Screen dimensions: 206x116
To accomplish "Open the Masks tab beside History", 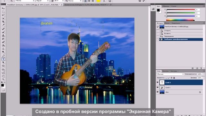I will pyautogui.click(x=167, y=23).
